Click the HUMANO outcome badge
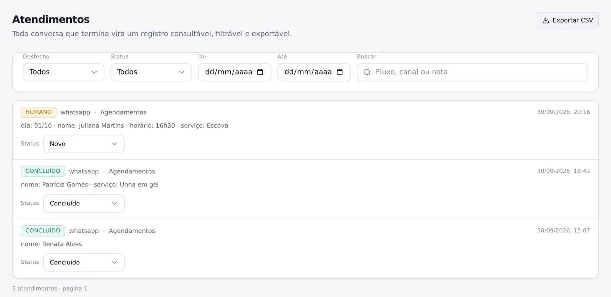611x297 pixels. click(39, 112)
